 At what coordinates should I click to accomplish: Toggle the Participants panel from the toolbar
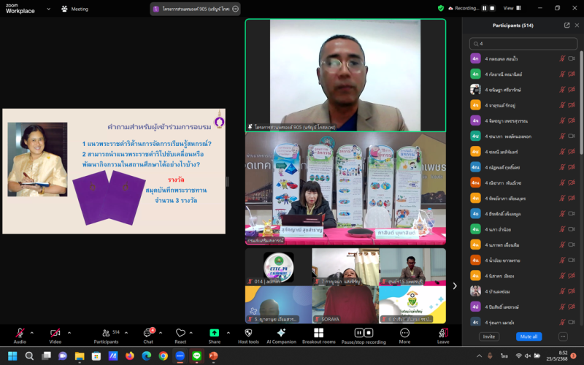(107, 336)
